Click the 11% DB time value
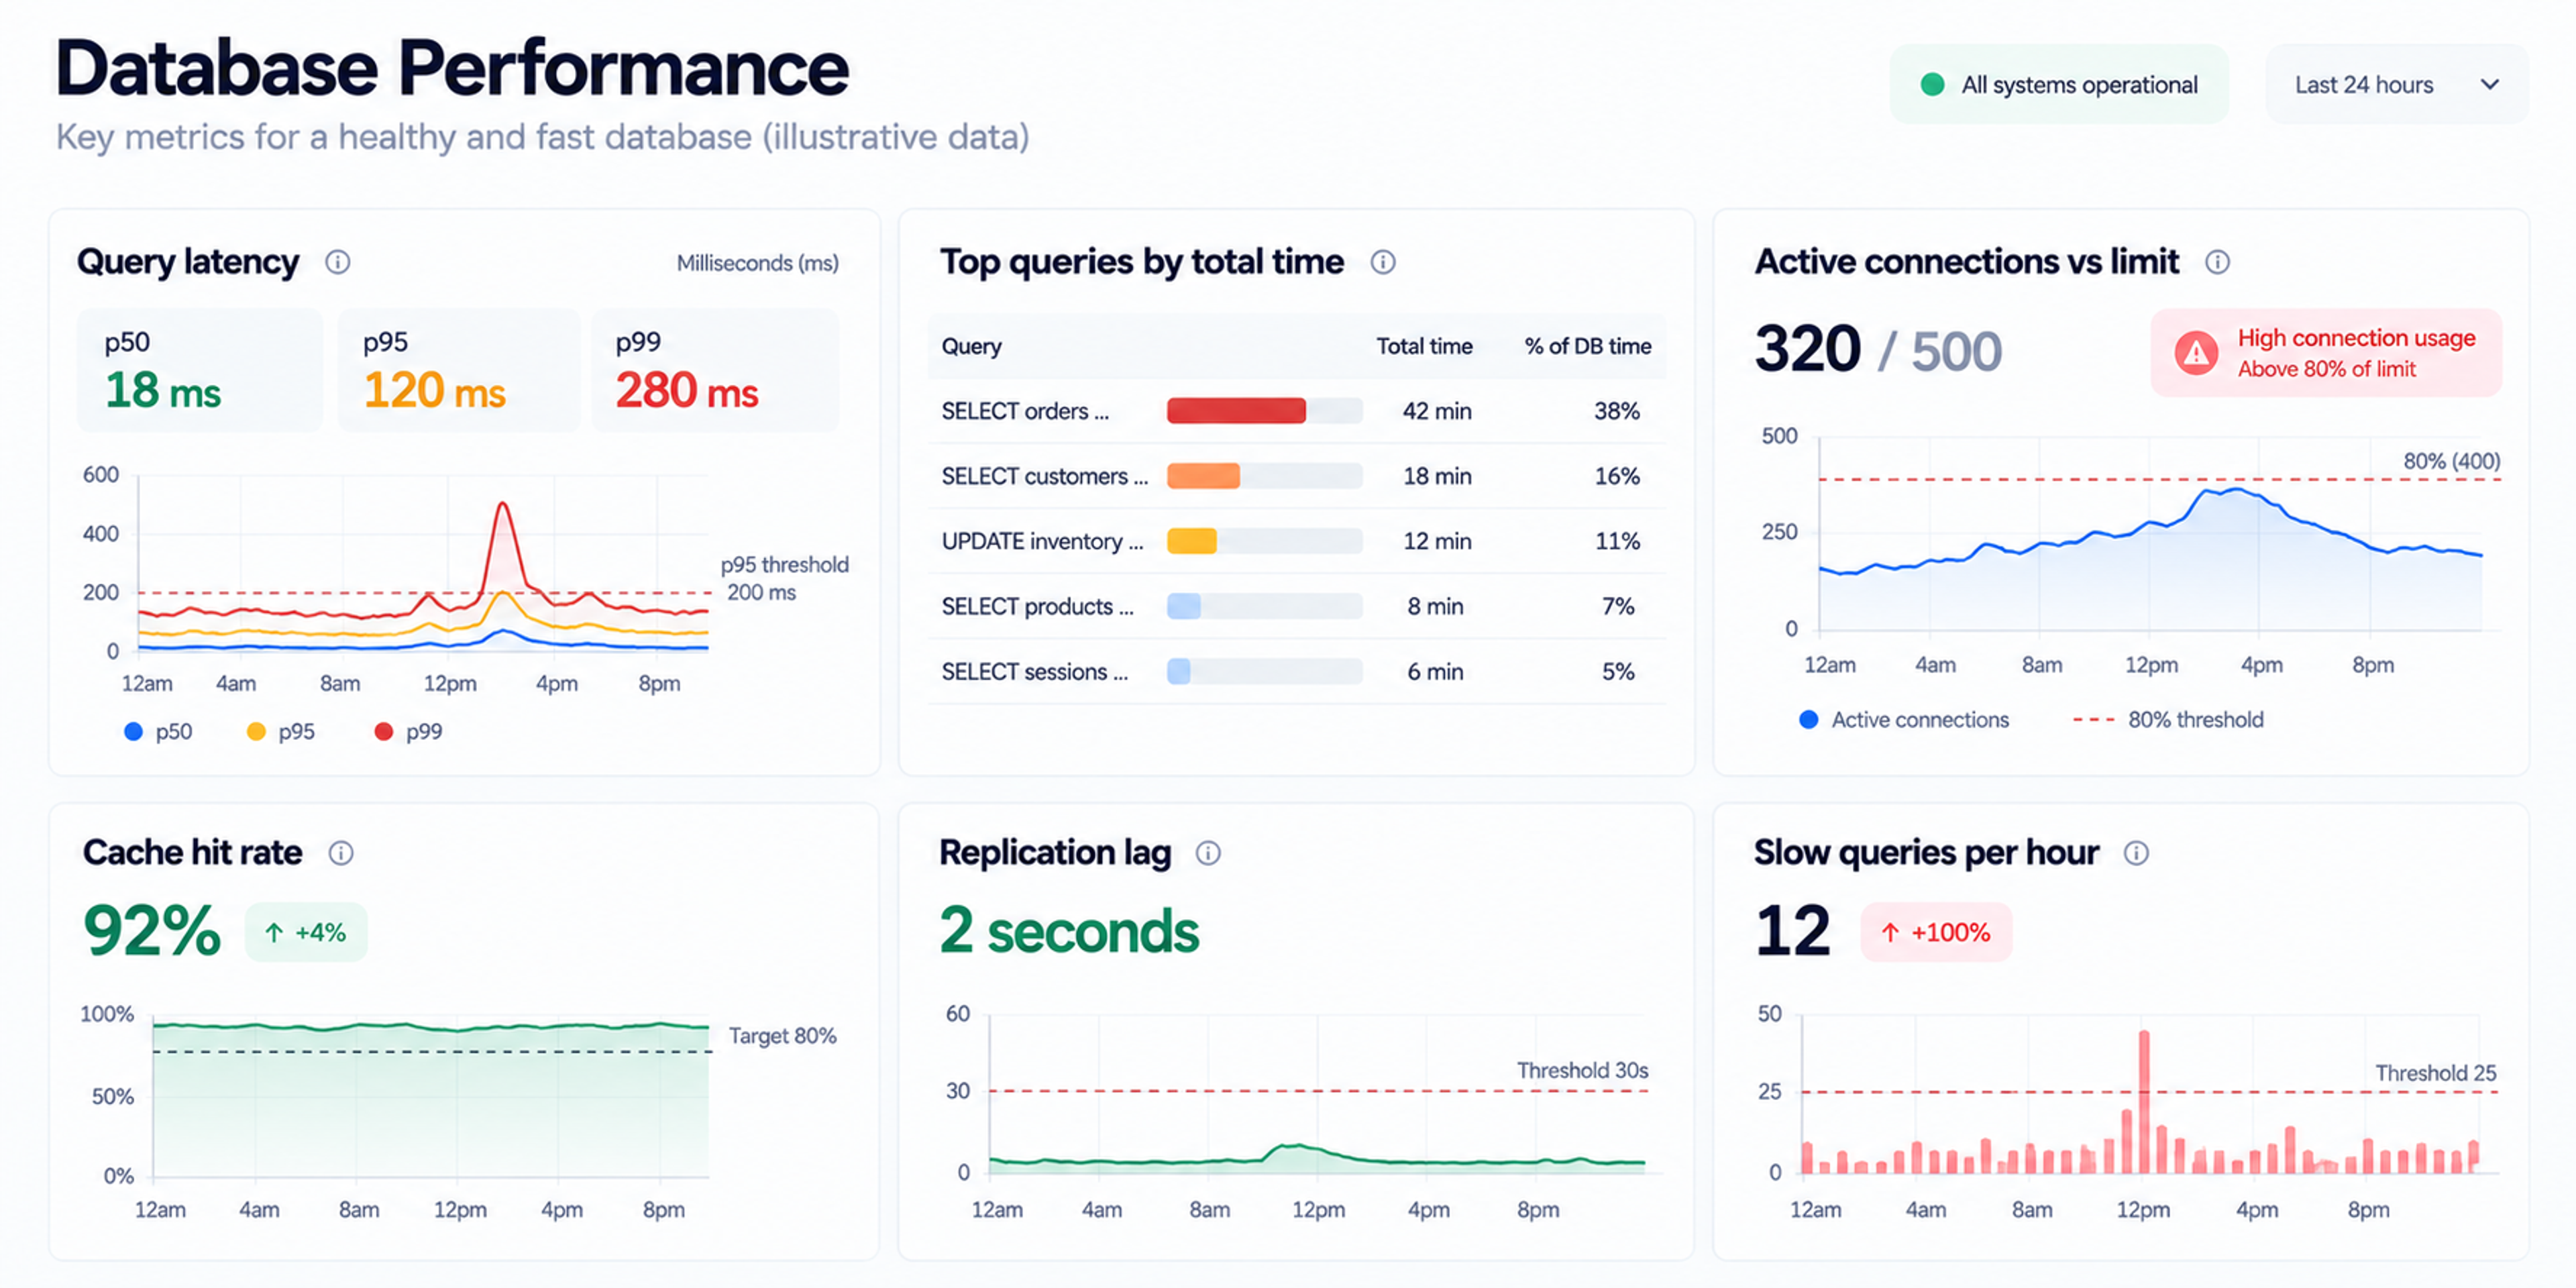The height and width of the screenshot is (1288, 2576). [1617, 541]
